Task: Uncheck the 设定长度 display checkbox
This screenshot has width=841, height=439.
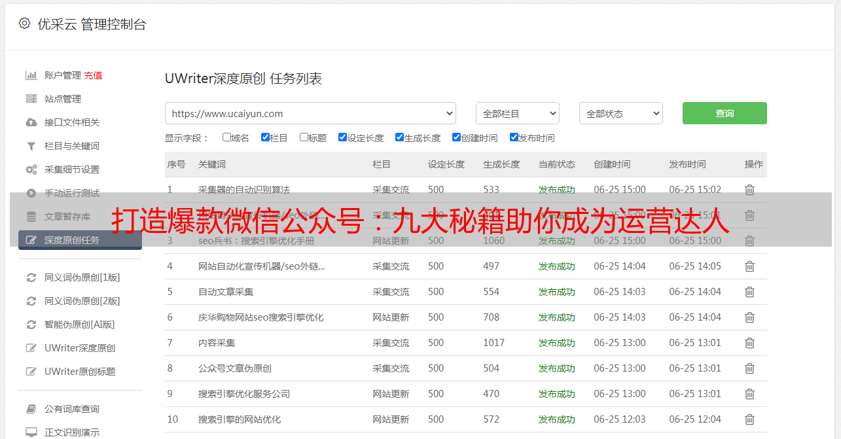Action: tap(342, 137)
